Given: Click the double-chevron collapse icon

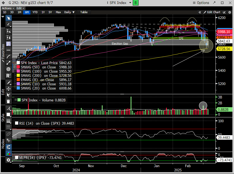Looking at the screenshot, I should tap(200, 12).
